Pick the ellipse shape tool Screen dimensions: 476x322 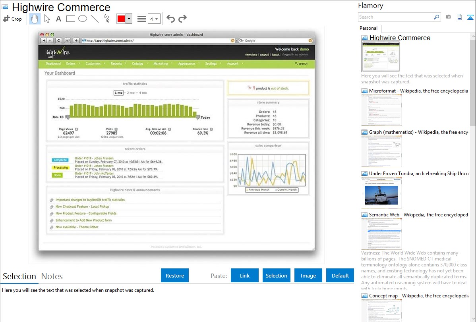[x=83, y=19]
